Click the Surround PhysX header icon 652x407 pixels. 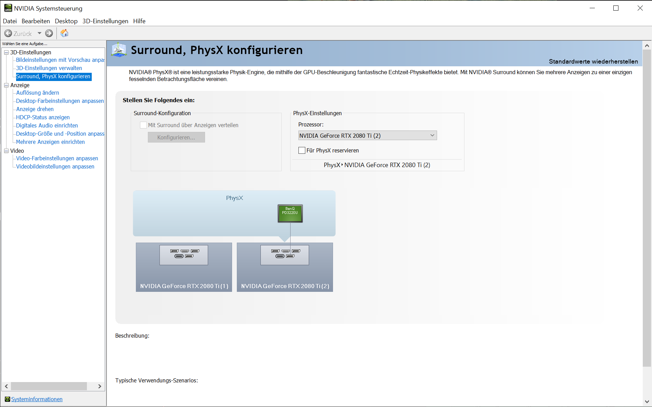tap(119, 50)
